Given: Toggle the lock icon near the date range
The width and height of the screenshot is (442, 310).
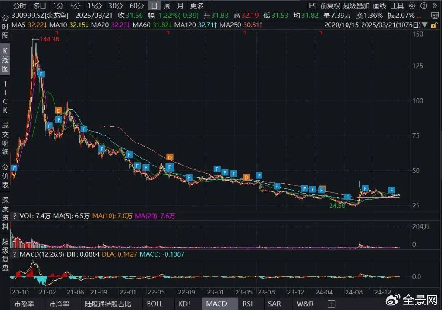Looking at the screenshot, I should 435,25.
